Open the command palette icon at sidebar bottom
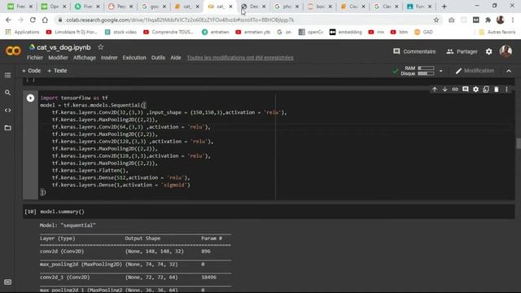521x293 pixels. click(x=7, y=282)
